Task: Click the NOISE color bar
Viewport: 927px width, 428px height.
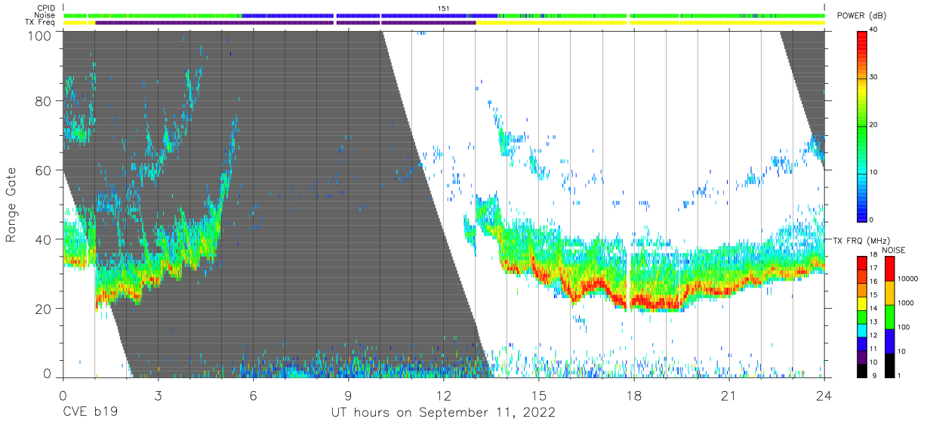Action: click(889, 316)
